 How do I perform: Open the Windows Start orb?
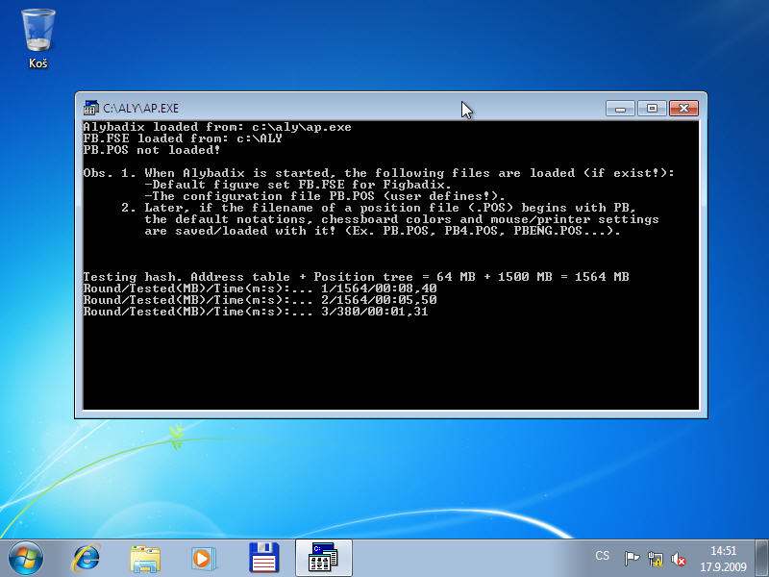tap(26, 559)
